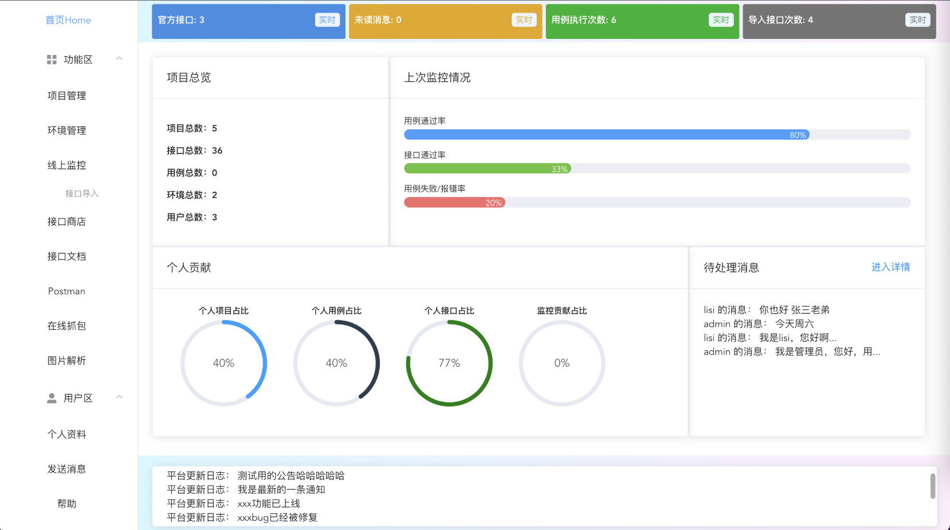Click the 实时 badge on 官方接口 card
Viewport: 950px width, 530px height.
327,19
